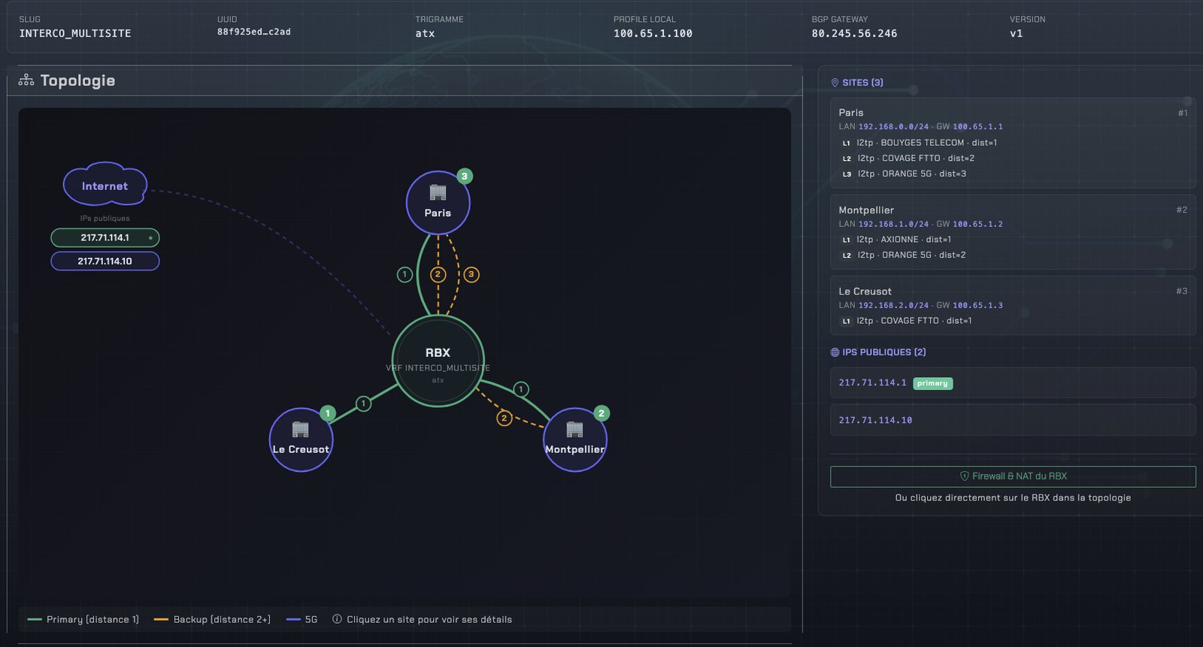Screen dimensions: 1203x647
Task: Open the Paris site card
Action: (1013, 143)
